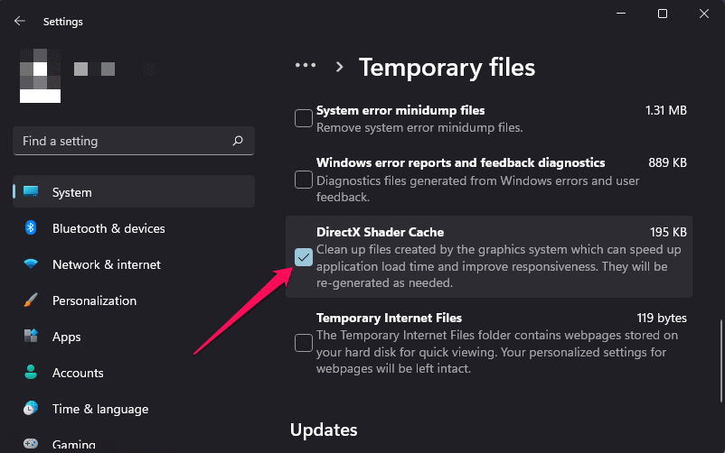The height and width of the screenshot is (453, 725).
Task: Click the Apps icon in sidebar
Action: 32,337
